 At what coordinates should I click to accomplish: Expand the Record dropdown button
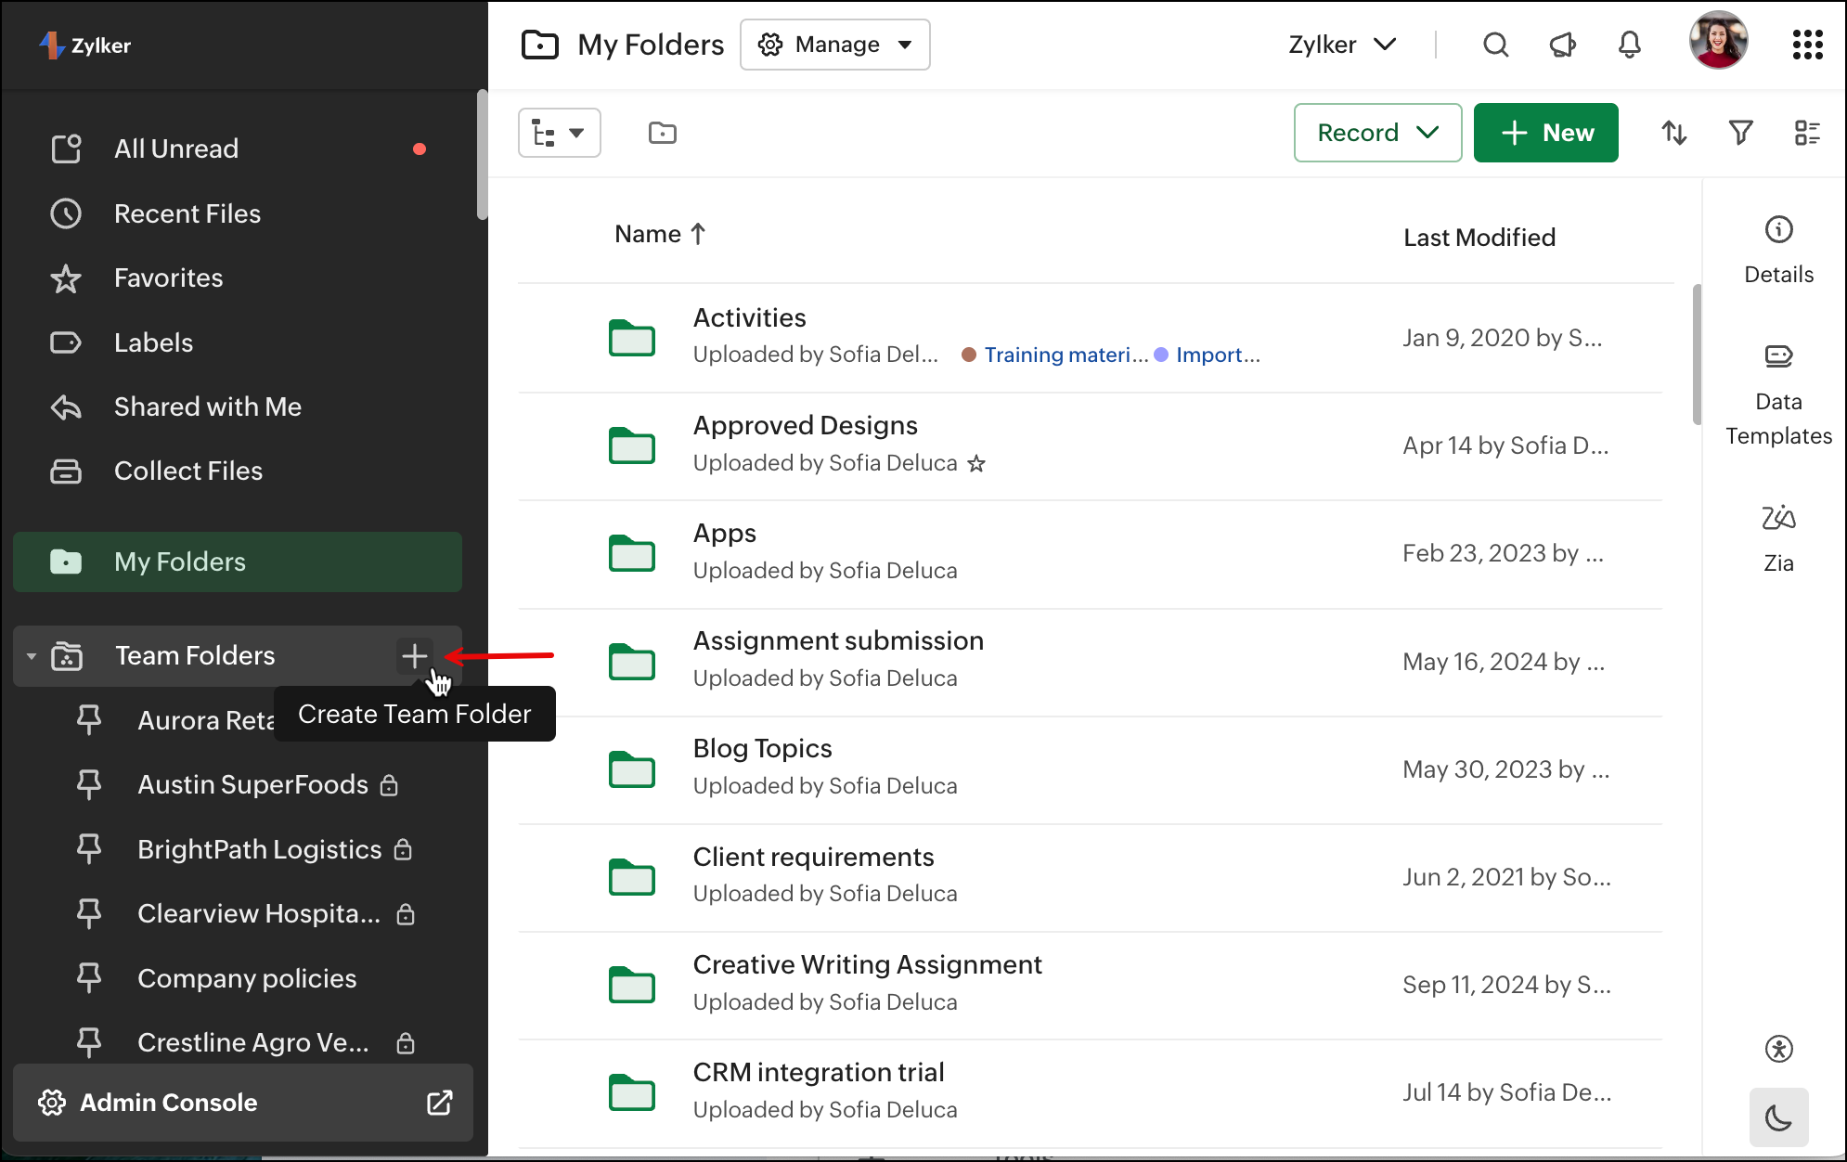tap(1377, 133)
